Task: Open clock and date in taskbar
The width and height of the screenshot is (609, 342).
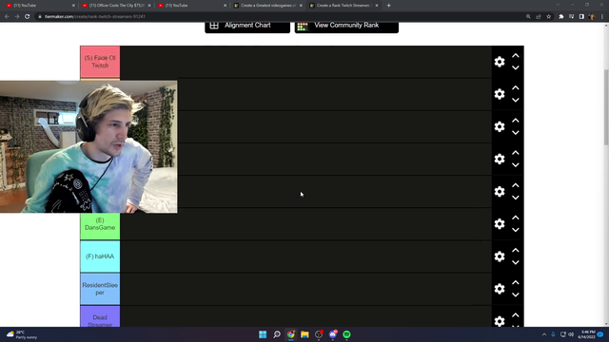Action: [x=586, y=334]
